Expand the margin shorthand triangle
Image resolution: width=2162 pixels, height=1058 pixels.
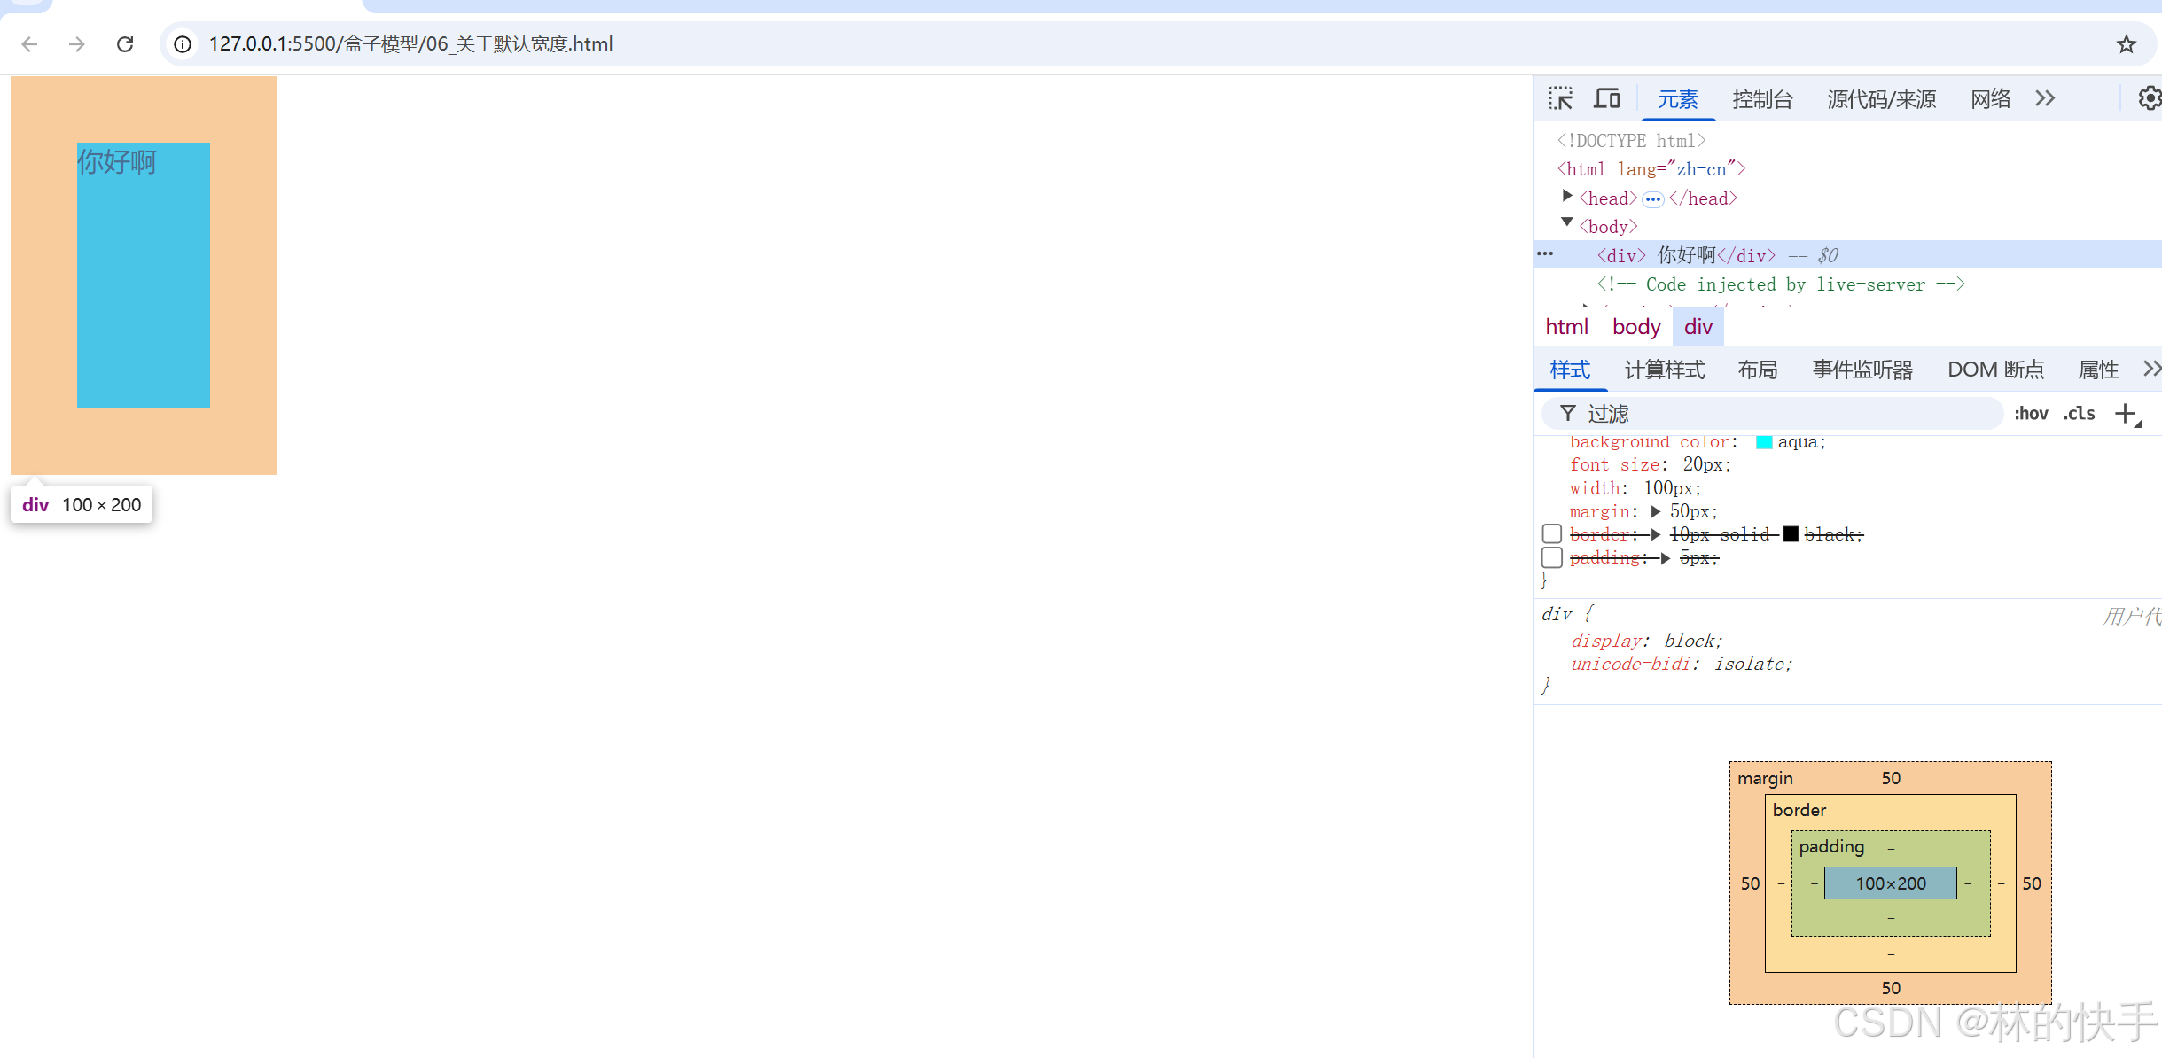1655,511
